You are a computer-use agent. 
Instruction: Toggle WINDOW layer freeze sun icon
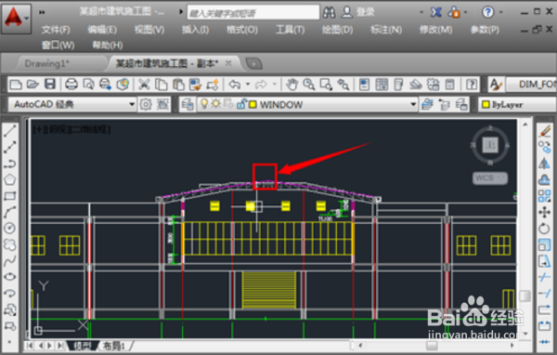point(216,104)
